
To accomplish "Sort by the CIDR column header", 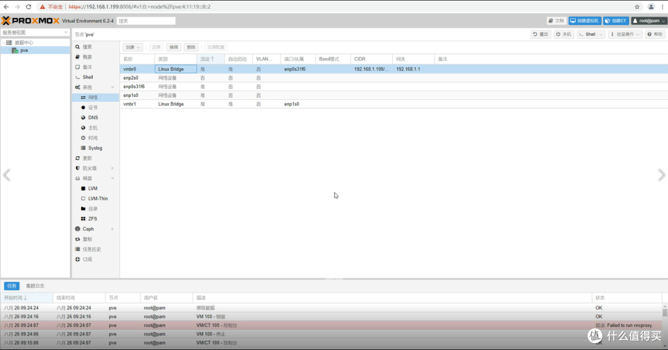I will pos(371,59).
